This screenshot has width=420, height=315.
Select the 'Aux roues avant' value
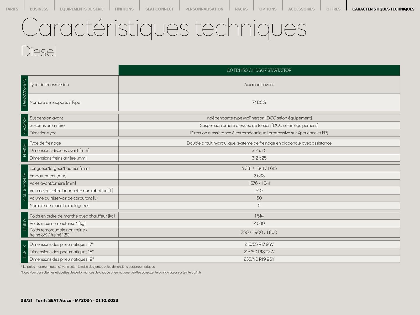coord(259,85)
